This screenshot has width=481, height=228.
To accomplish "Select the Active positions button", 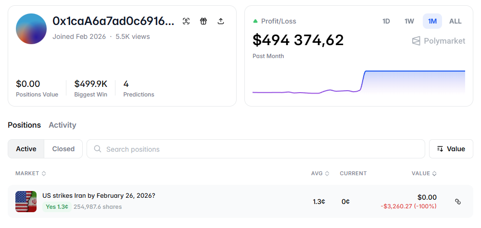I will (26, 149).
